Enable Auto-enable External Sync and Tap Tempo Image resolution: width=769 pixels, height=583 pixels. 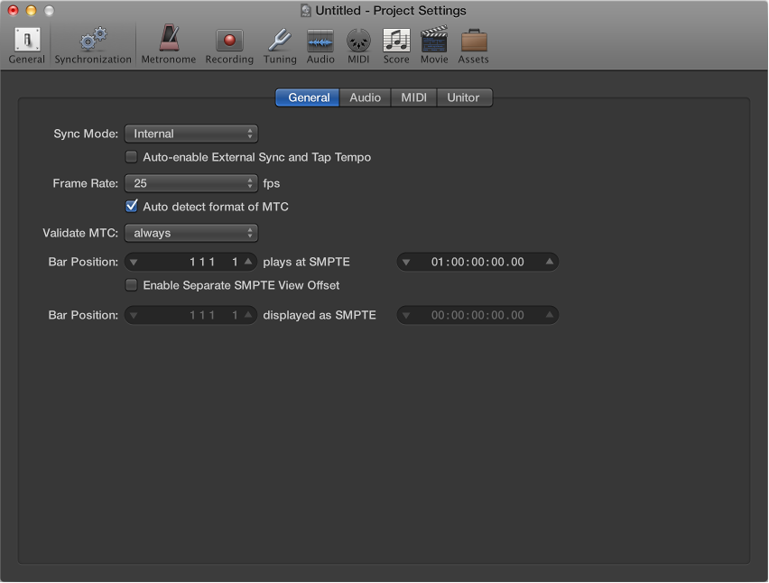point(131,156)
